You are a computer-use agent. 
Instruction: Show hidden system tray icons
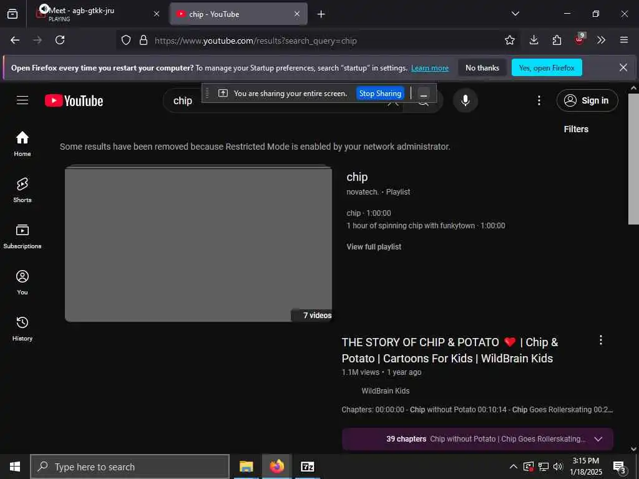point(514,467)
